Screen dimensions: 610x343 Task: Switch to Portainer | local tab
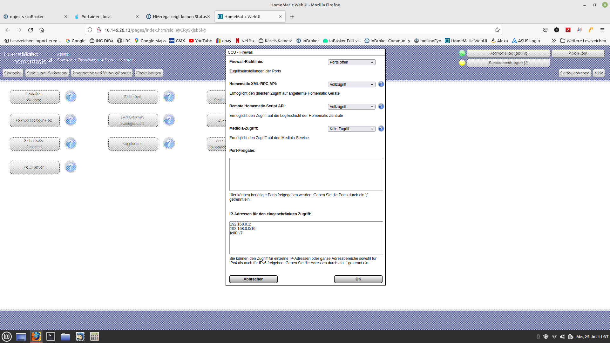point(106,17)
